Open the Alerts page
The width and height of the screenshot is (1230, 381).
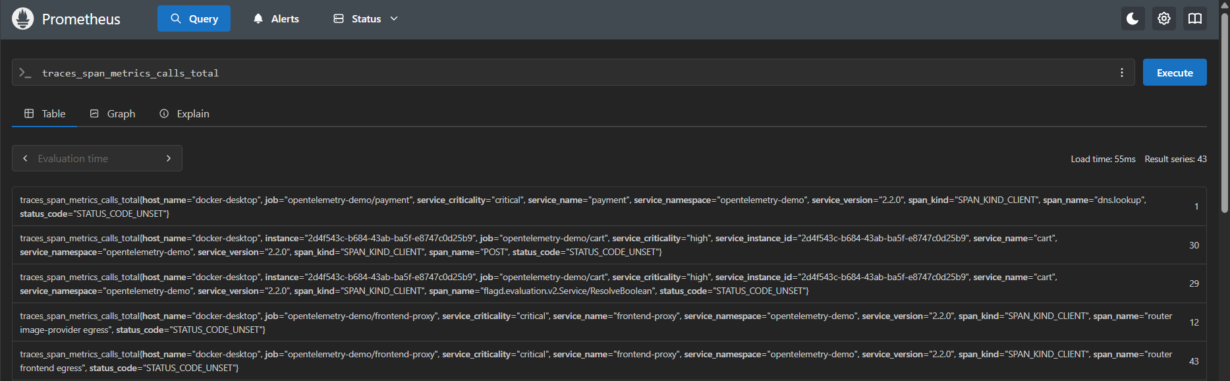click(276, 18)
